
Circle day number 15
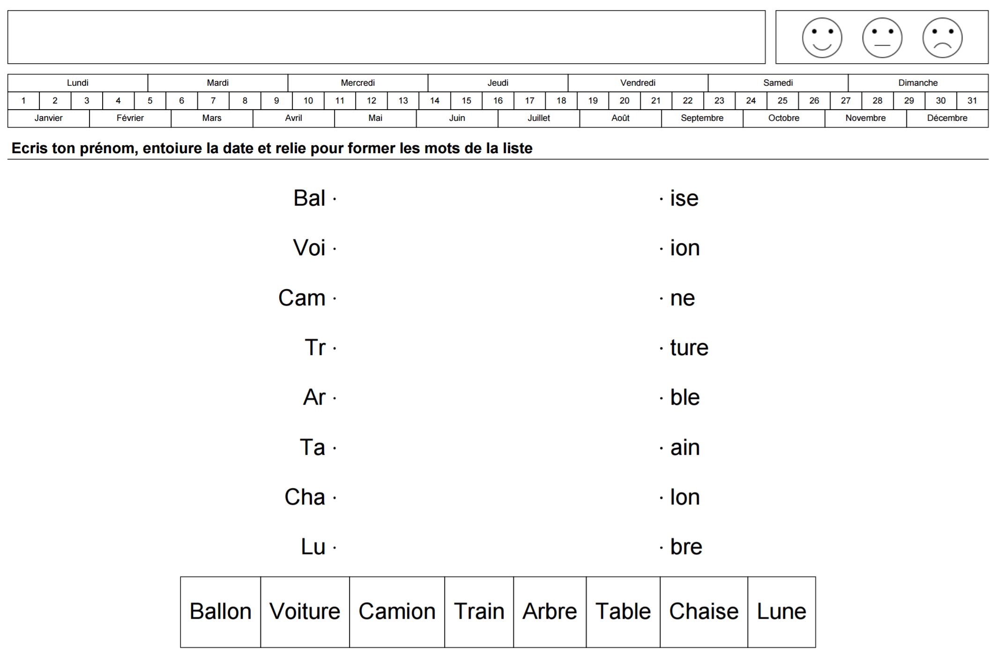466,101
